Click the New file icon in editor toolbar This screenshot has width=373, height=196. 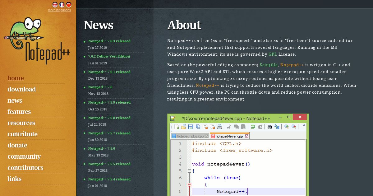point(177,127)
